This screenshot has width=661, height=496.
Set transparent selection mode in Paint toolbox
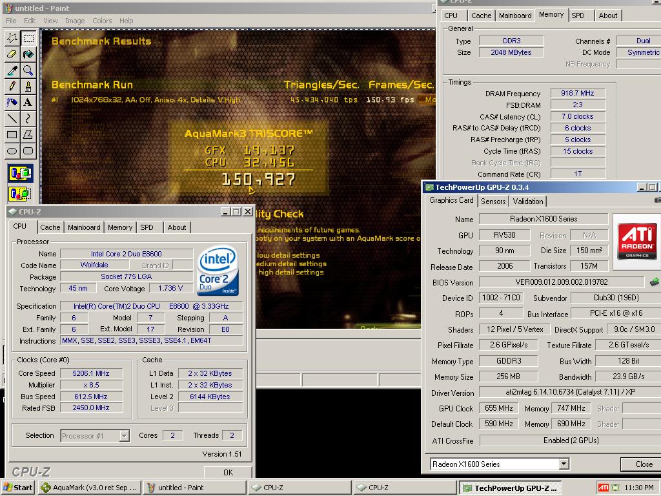coord(20,194)
